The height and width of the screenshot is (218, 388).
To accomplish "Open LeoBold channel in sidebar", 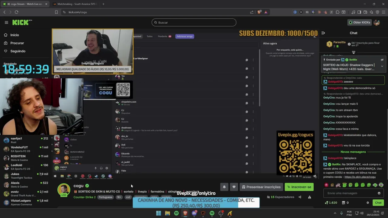I will pyautogui.click(x=26, y=167).
